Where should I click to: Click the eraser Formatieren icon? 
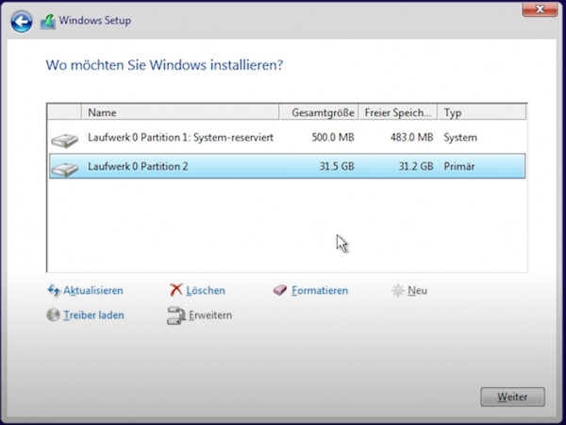tap(280, 290)
